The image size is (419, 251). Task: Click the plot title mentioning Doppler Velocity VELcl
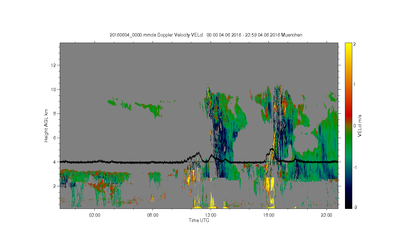coord(206,35)
